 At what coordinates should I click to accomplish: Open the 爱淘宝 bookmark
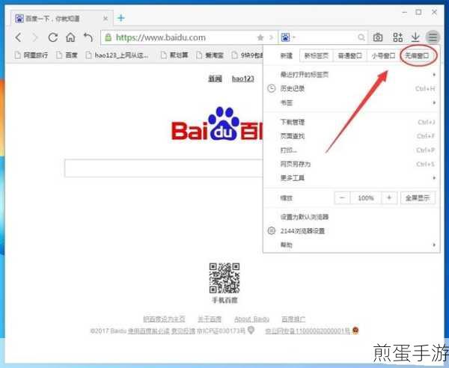(210, 55)
